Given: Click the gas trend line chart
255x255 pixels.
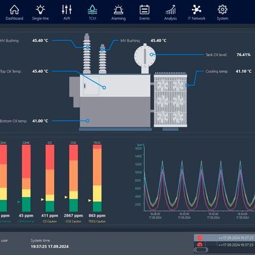Looking at the screenshot, I should click(195, 180).
